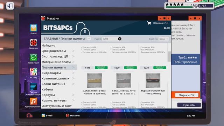Add Trident Z Royal Silver to cart
224x126 pixels.
tap(131, 68)
